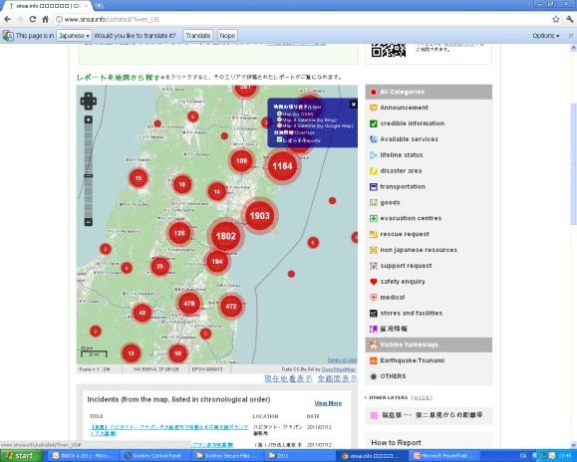
Task: Zoom in with the map plus button
Action: [x=89, y=119]
